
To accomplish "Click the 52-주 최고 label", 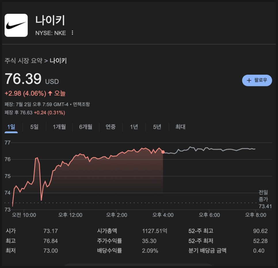I will click(201, 231).
